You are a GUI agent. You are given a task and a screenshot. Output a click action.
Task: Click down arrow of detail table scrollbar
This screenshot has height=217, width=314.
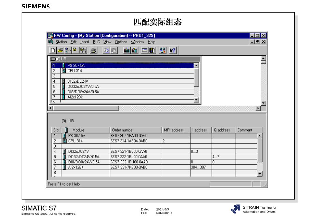coord(260,174)
